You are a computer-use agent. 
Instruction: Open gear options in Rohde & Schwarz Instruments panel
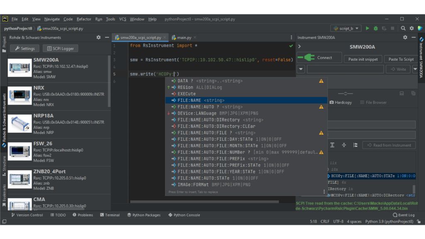pos(98,37)
